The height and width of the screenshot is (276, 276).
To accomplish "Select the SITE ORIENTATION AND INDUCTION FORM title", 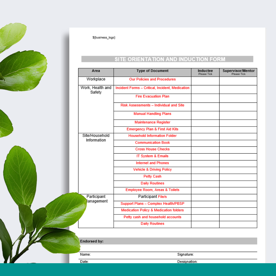I will pyautogui.click(x=170, y=59).
